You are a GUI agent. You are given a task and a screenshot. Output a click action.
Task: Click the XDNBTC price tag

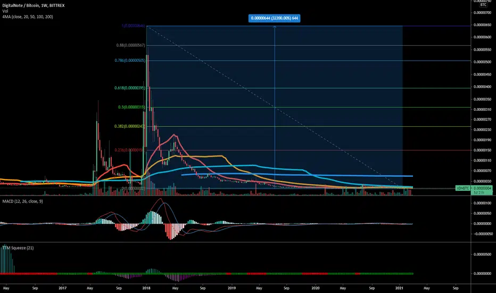tap(463, 188)
